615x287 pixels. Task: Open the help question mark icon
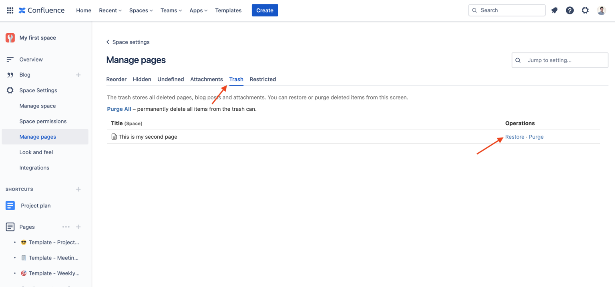(x=570, y=10)
